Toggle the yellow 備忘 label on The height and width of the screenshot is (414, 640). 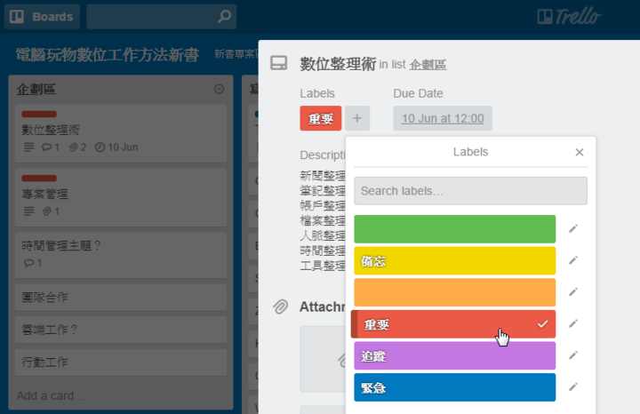tap(454, 260)
